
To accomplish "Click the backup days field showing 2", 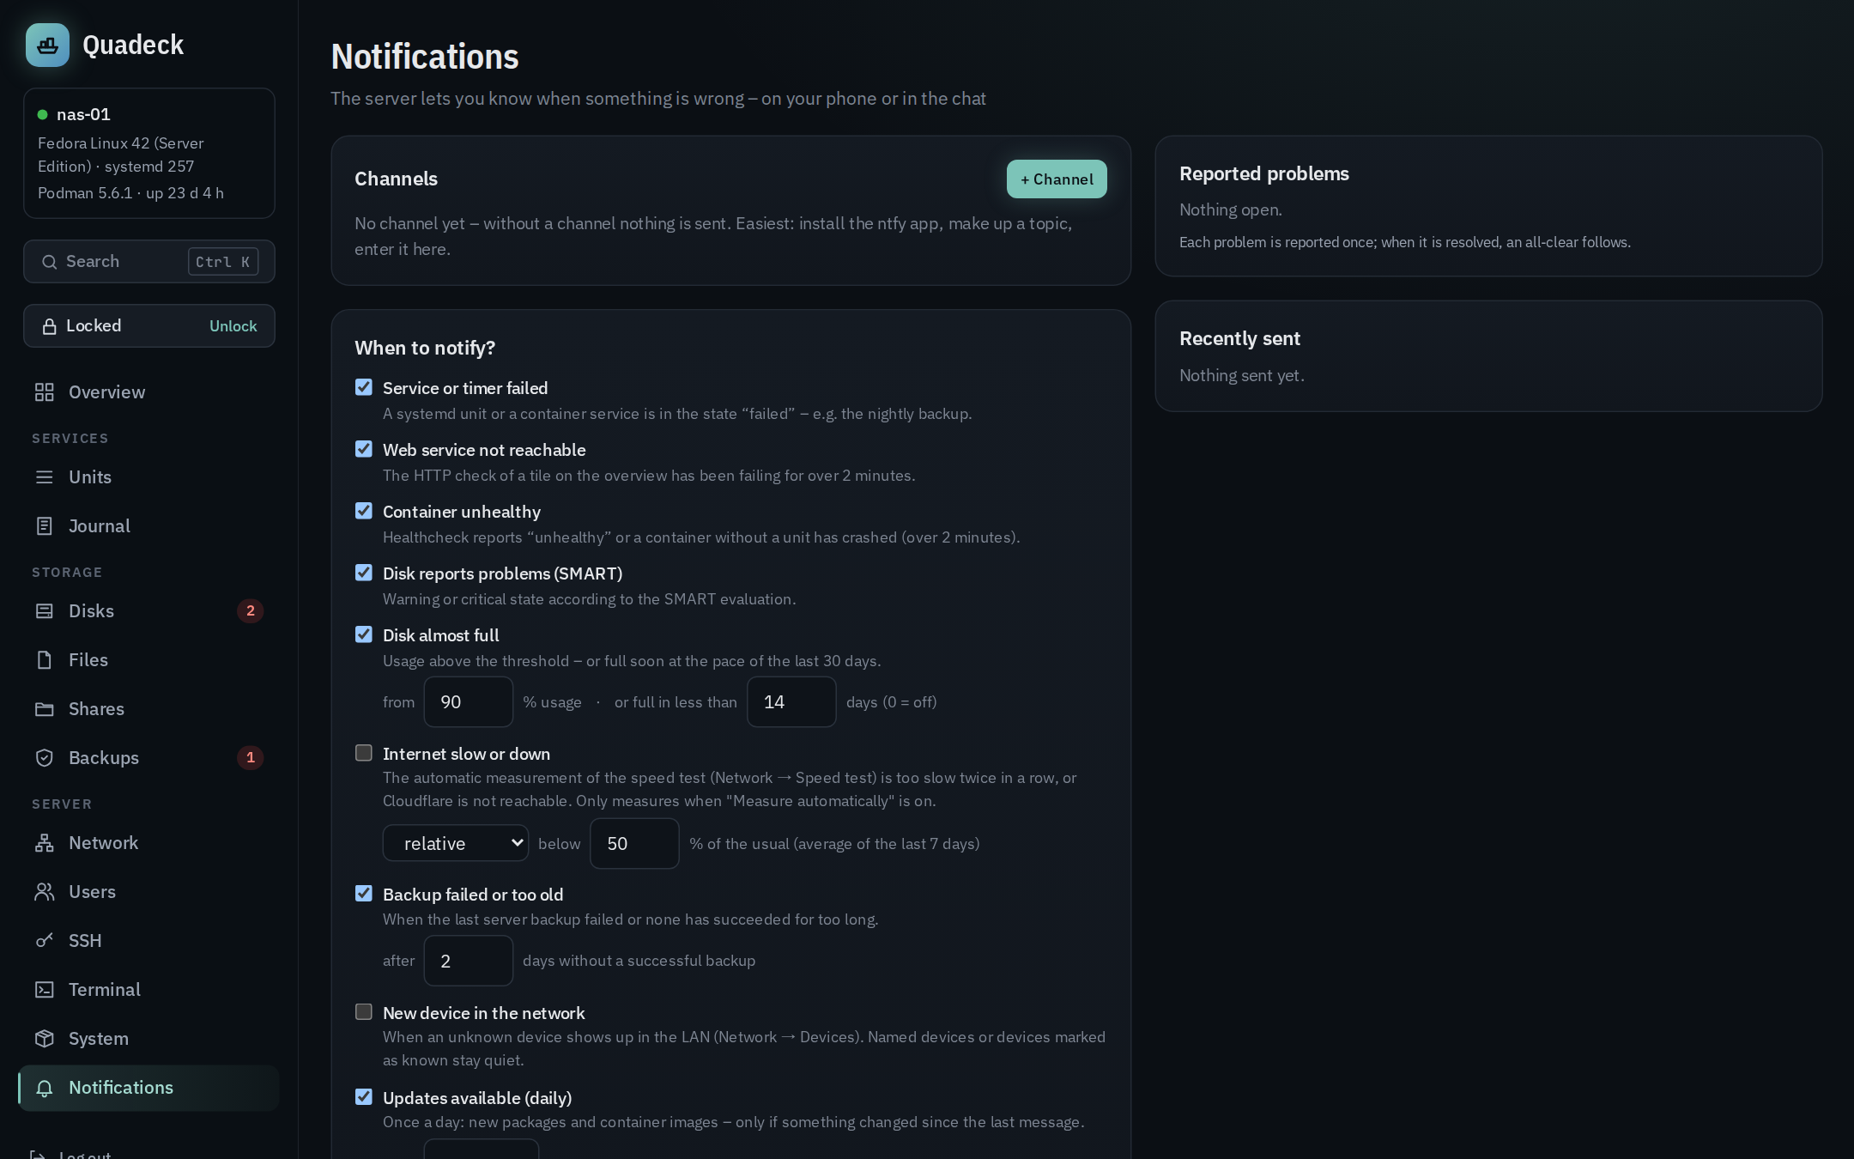I will click(469, 962).
